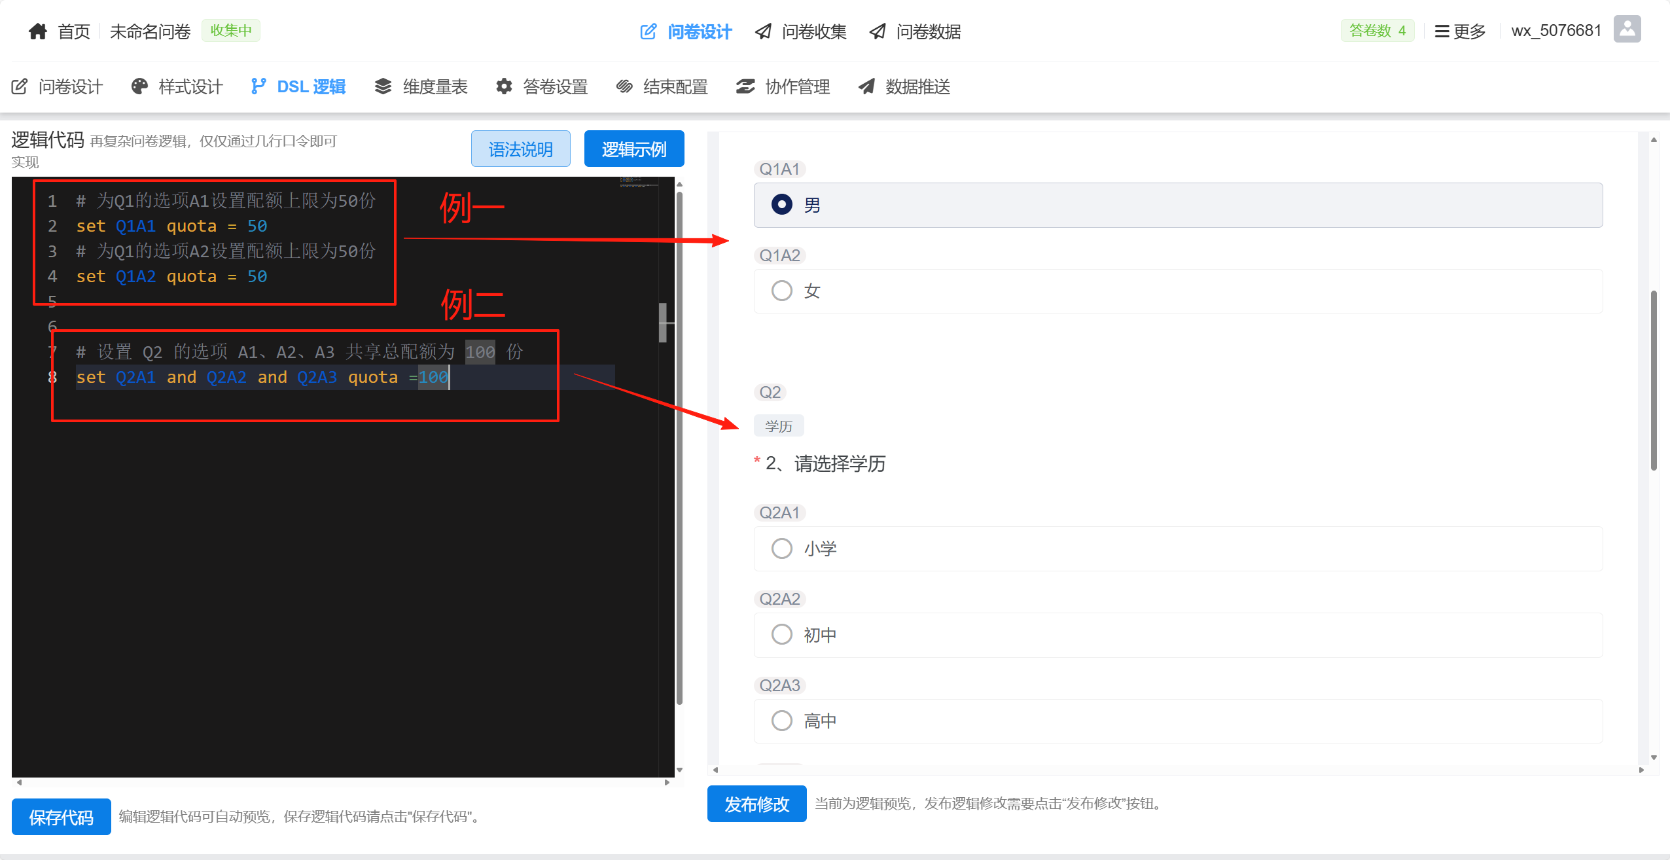Select the 女 radio option
Image resolution: width=1670 pixels, height=860 pixels.
coord(781,291)
